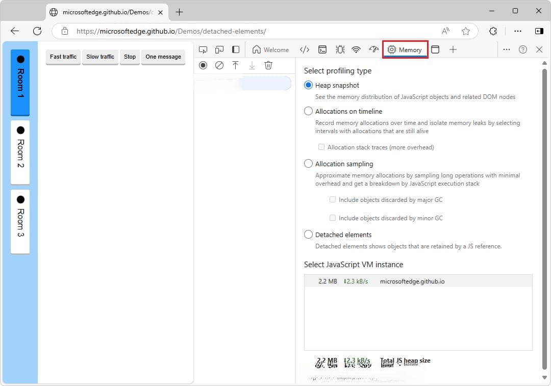Open the Elements tool icon
This screenshot has height=386, width=551.
tap(304, 49)
